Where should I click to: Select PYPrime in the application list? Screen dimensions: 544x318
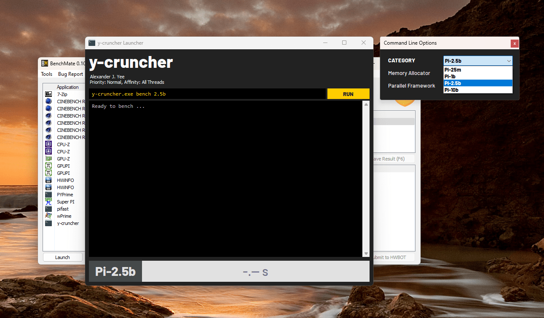pos(65,195)
